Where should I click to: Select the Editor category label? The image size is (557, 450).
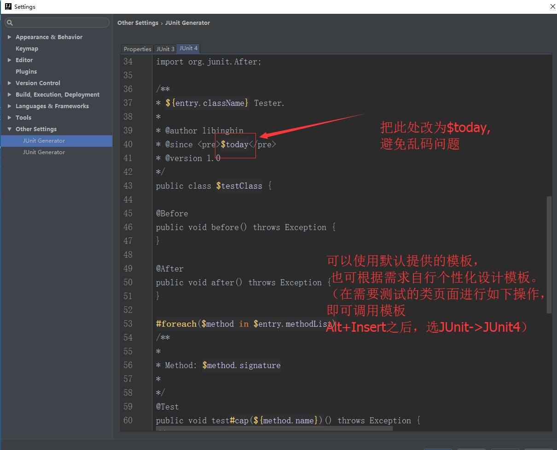24,60
